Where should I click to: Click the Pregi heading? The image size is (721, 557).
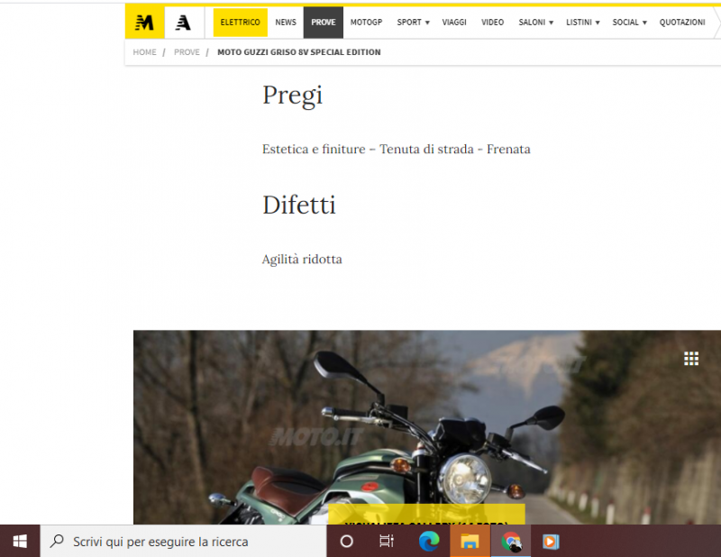tap(292, 96)
